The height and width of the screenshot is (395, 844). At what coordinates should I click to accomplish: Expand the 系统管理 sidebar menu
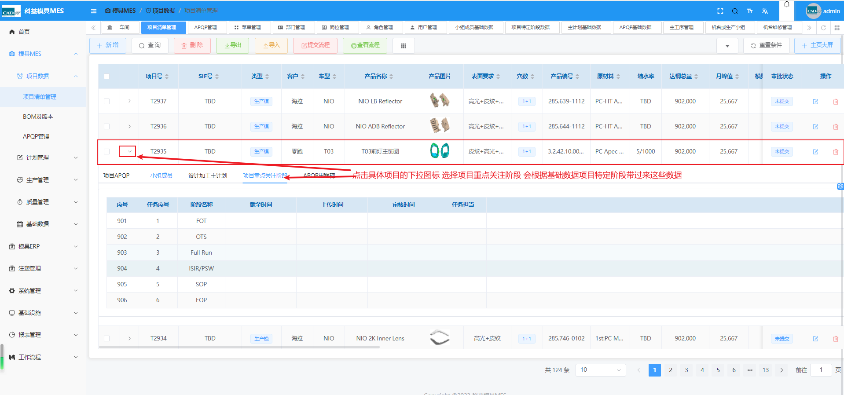(43, 291)
